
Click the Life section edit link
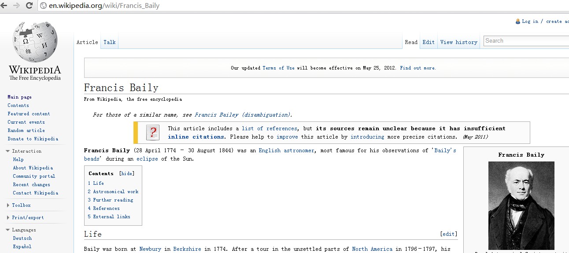[449, 234]
